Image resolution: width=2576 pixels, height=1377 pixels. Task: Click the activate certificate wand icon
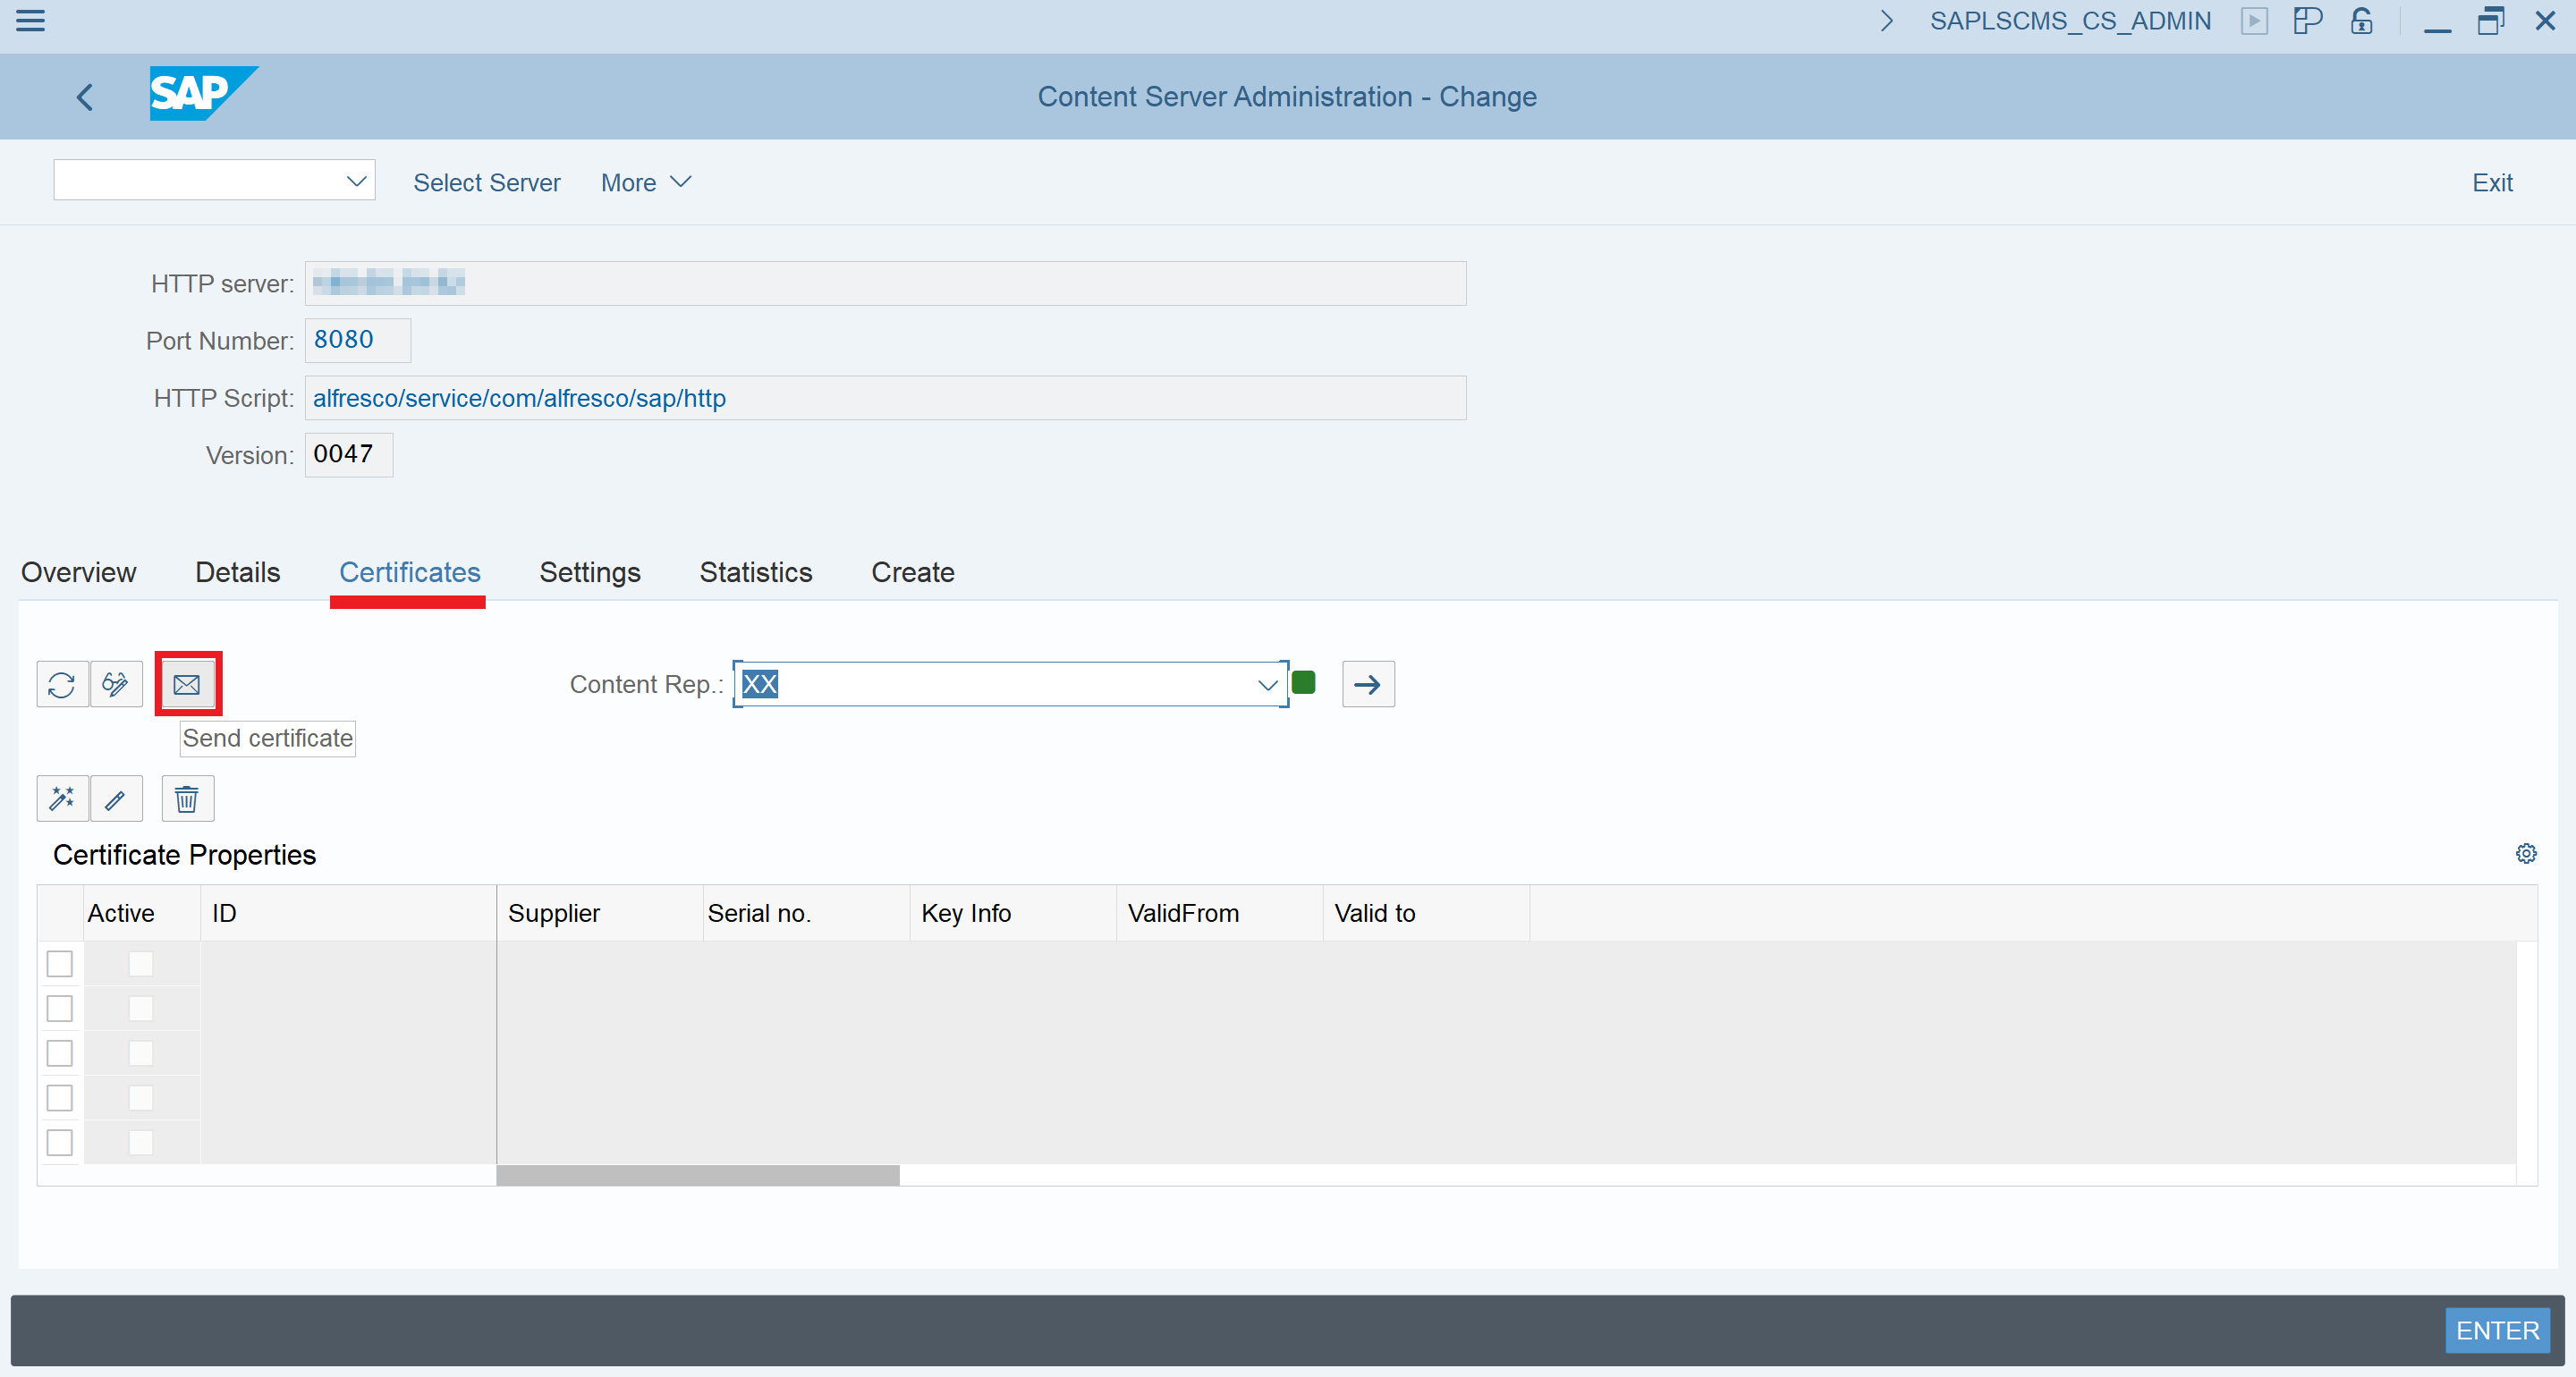tap(61, 798)
